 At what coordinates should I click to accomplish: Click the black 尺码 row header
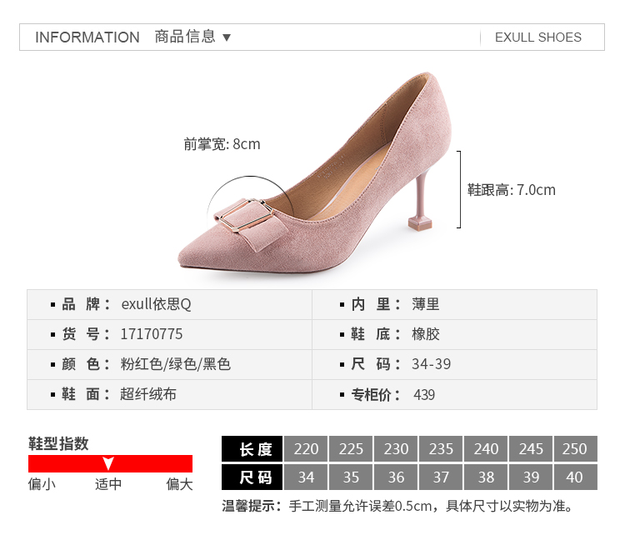click(x=252, y=477)
